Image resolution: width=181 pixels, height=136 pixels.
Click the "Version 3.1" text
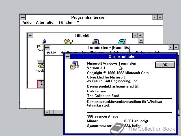96,68
